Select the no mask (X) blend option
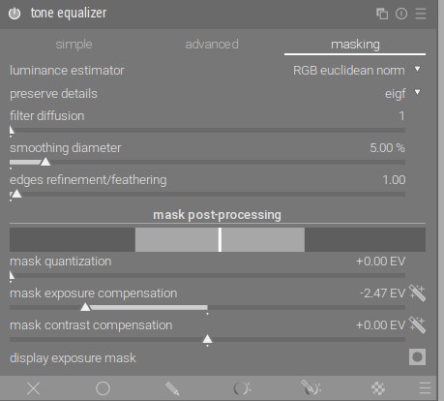Image resolution: width=444 pixels, height=401 pixels. coord(34,388)
